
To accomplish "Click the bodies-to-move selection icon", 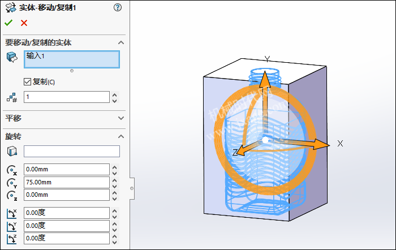I will pos(12,57).
